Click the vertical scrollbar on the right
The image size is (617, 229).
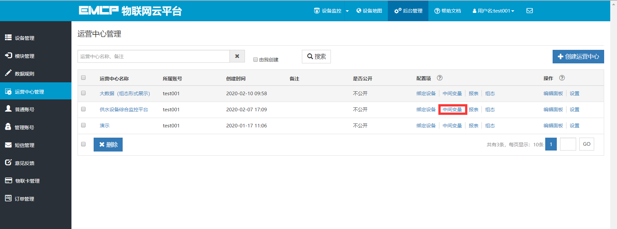[613, 114]
